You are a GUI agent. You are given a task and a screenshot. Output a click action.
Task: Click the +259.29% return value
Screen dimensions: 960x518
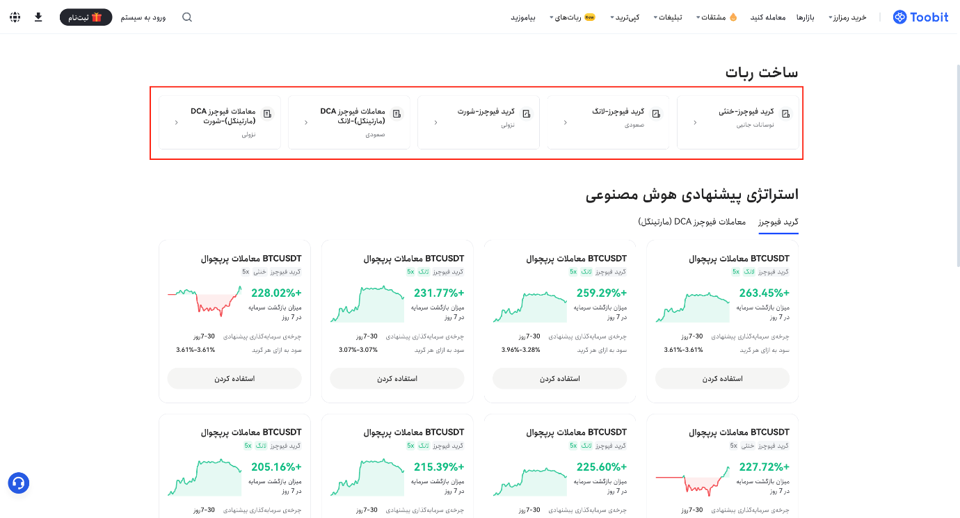(x=602, y=293)
